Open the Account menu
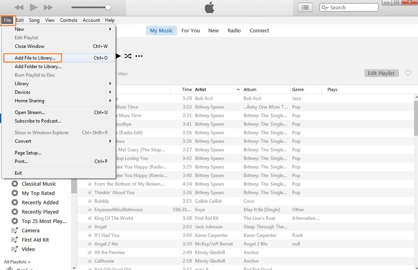The height and width of the screenshot is (270, 418). [91, 20]
